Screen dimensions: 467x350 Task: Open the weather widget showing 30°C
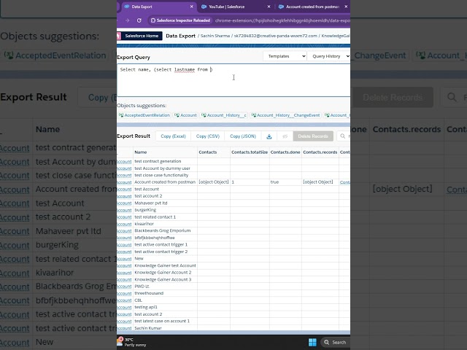[x=131, y=342]
